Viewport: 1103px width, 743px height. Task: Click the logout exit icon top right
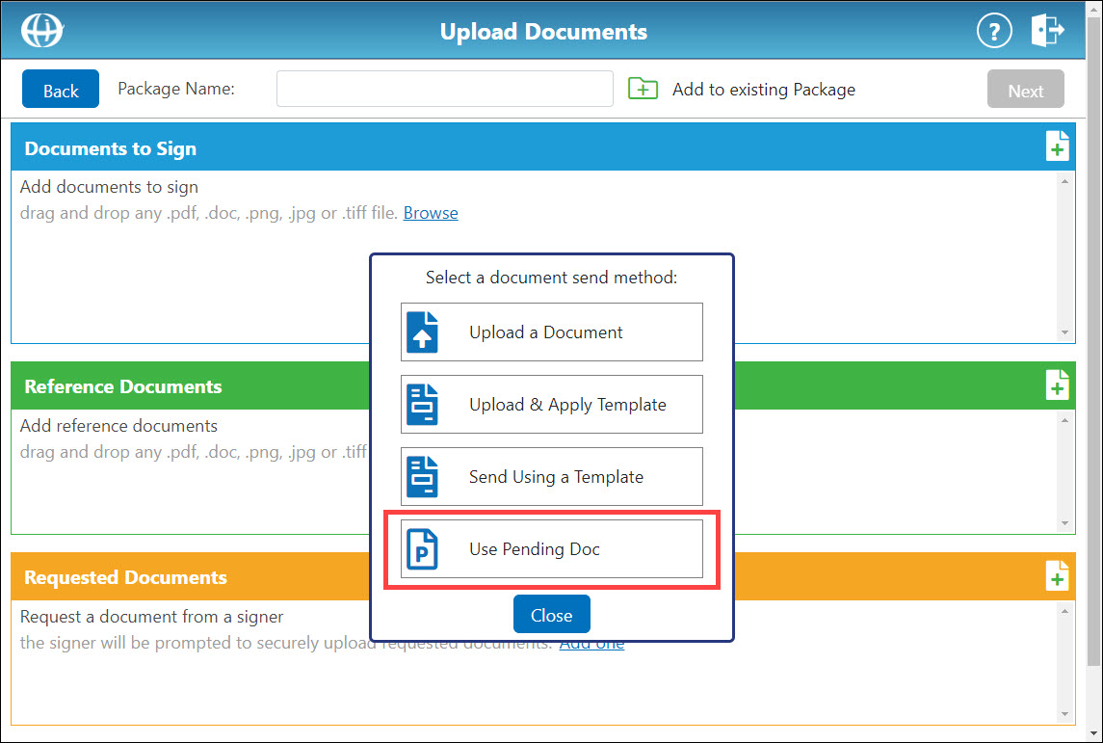[1047, 30]
